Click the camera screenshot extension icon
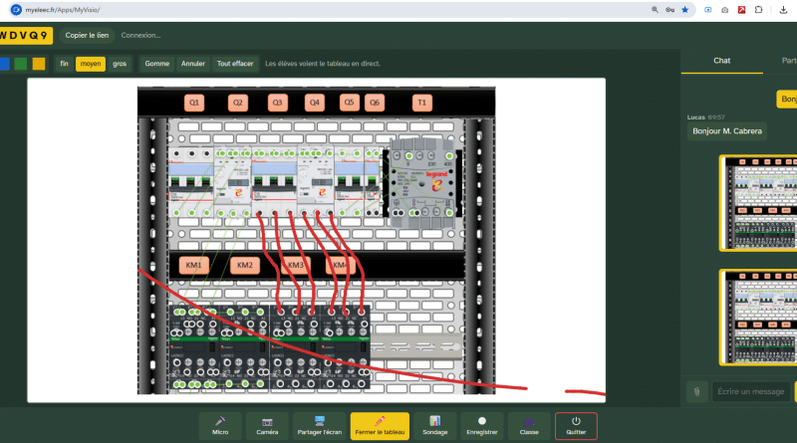The width and height of the screenshot is (797, 443). (x=725, y=10)
